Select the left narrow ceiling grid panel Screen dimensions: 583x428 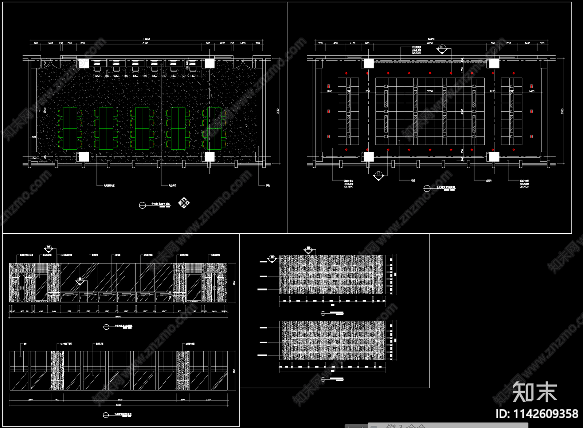pos(348,111)
